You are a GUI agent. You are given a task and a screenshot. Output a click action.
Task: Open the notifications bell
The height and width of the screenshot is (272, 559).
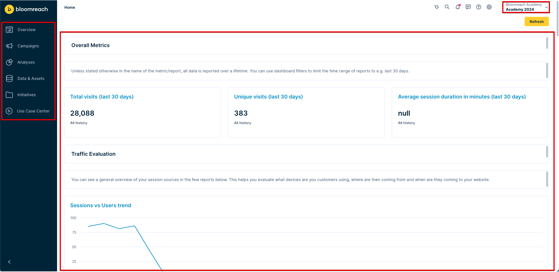[458, 7]
